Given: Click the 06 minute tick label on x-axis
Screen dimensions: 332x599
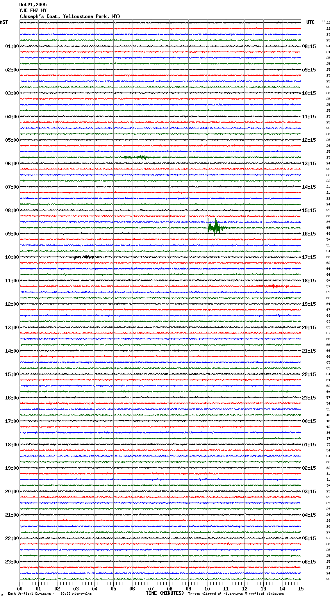Looking at the screenshot, I should [x=132, y=588].
